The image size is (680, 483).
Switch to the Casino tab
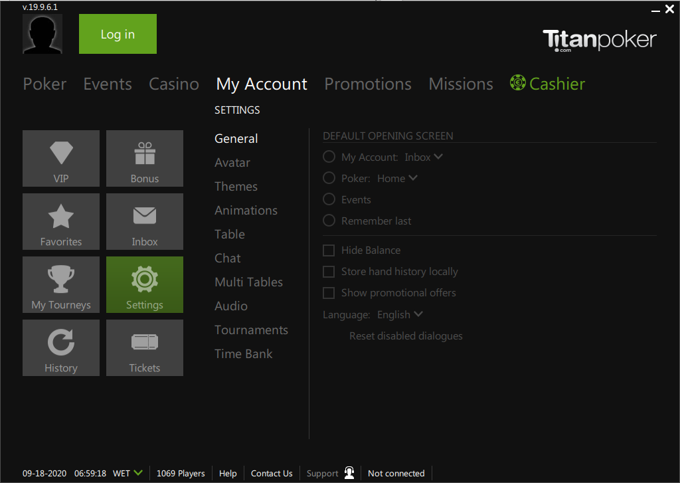174,84
